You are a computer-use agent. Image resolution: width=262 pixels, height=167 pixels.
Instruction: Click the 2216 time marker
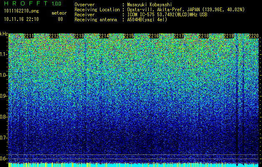click(154, 36)
